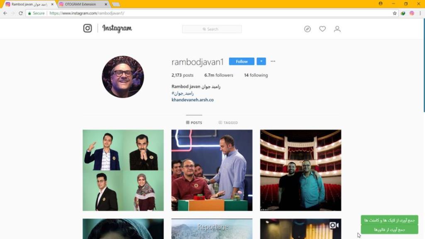Reload the page with refresh icon
This screenshot has height=239, width=425.
pos(21,13)
